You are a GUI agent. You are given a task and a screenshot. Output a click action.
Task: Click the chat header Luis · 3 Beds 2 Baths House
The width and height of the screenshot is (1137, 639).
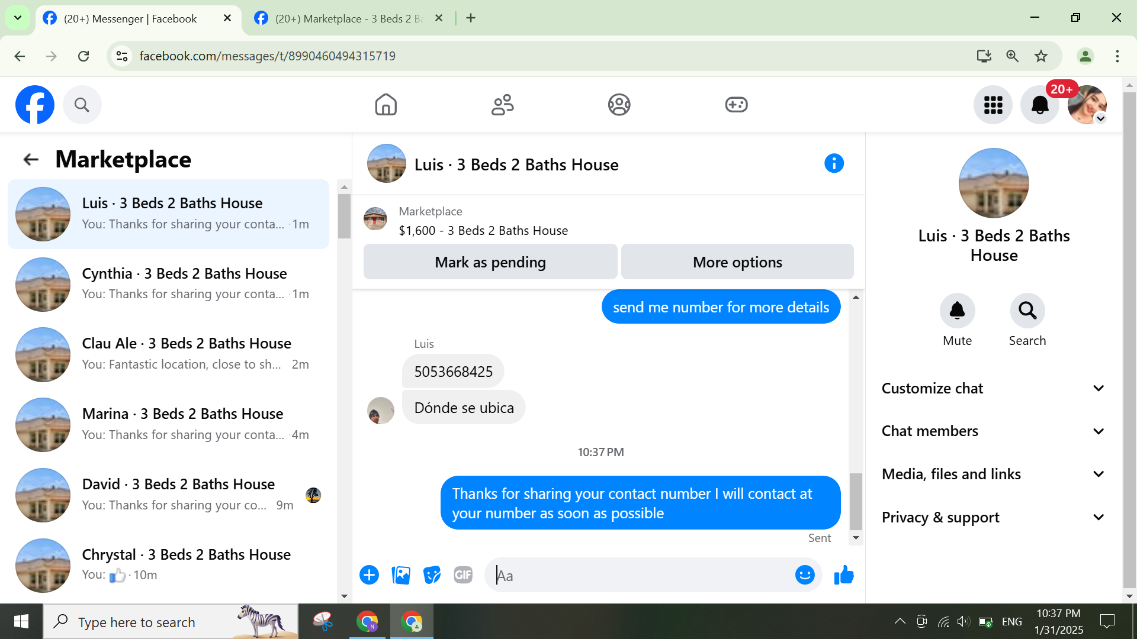tap(516, 165)
